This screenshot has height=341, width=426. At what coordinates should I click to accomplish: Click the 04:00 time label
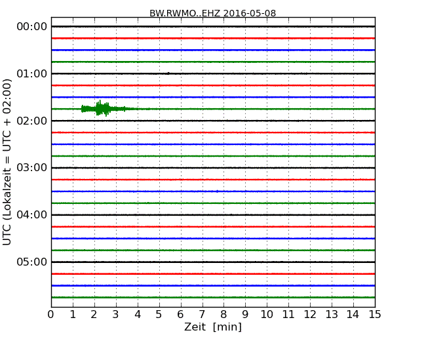point(32,215)
